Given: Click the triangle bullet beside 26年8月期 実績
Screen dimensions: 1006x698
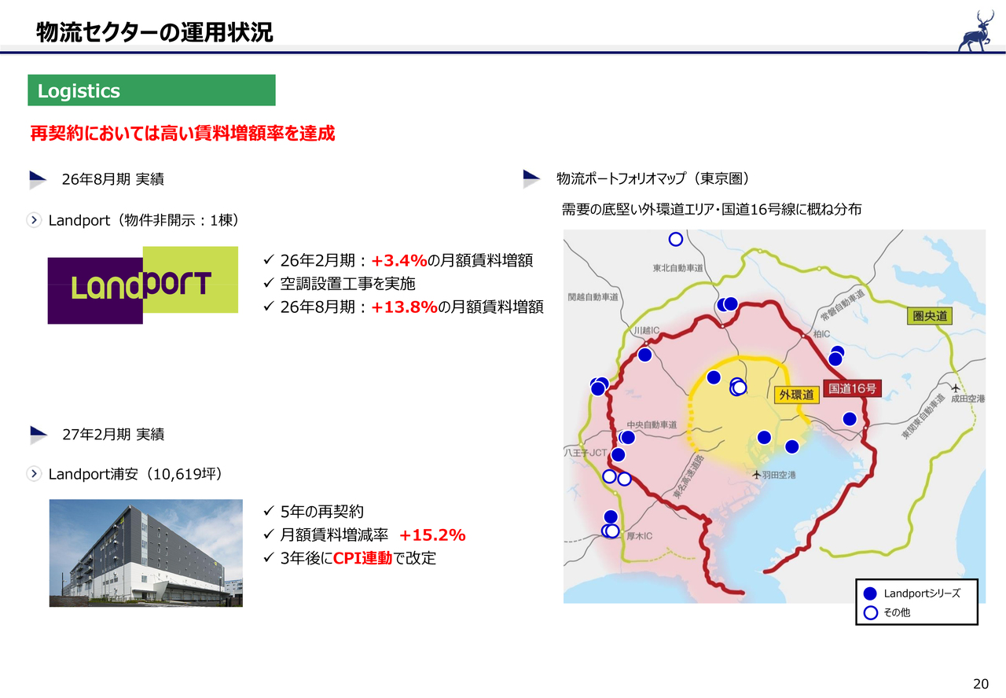Looking at the screenshot, I should (x=38, y=179).
